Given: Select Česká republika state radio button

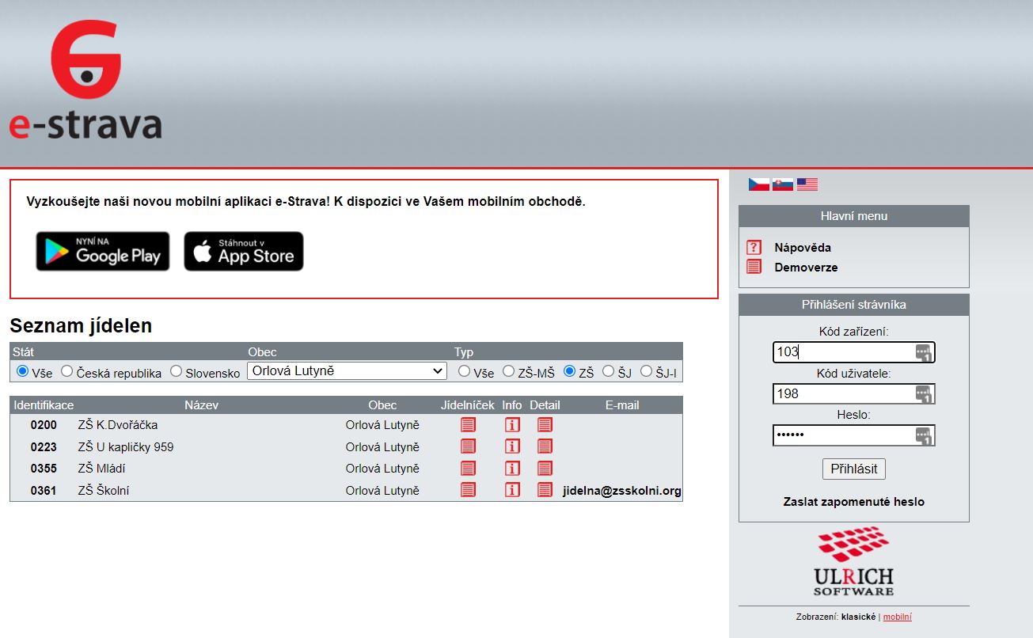Looking at the screenshot, I should [67, 371].
